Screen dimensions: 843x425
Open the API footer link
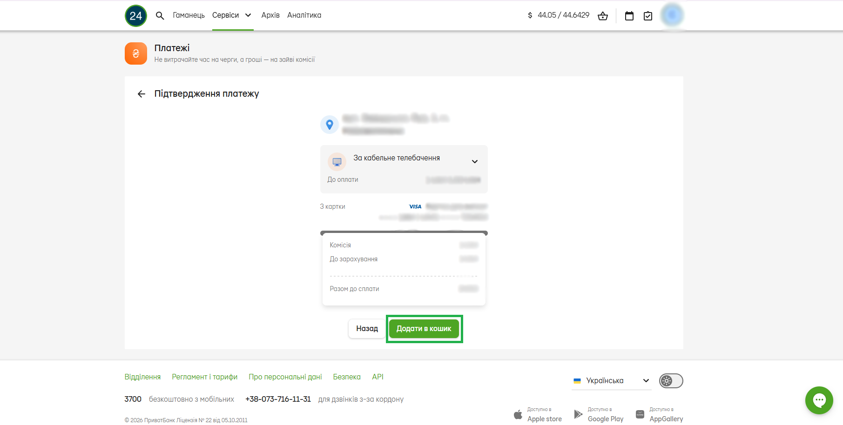pos(378,377)
